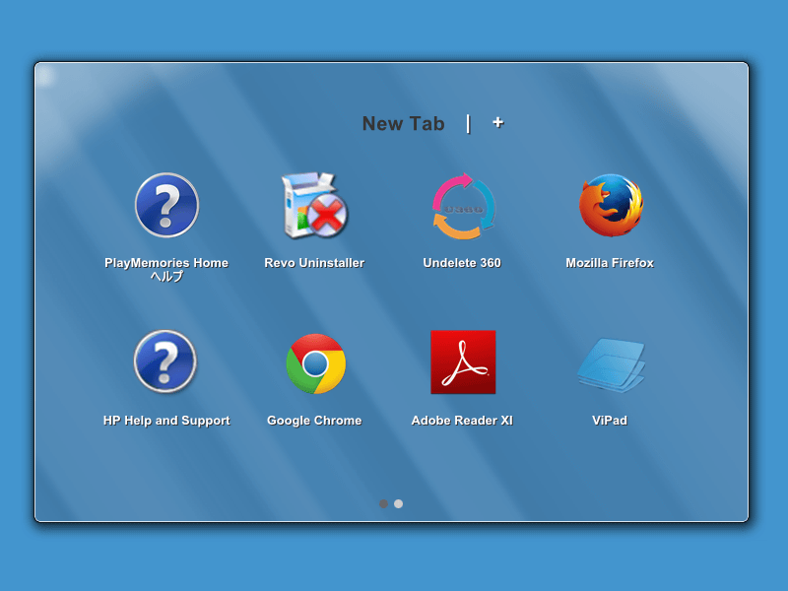Click the 'Undelete 360' label text
The width and height of the screenshot is (788, 591).
462,263
